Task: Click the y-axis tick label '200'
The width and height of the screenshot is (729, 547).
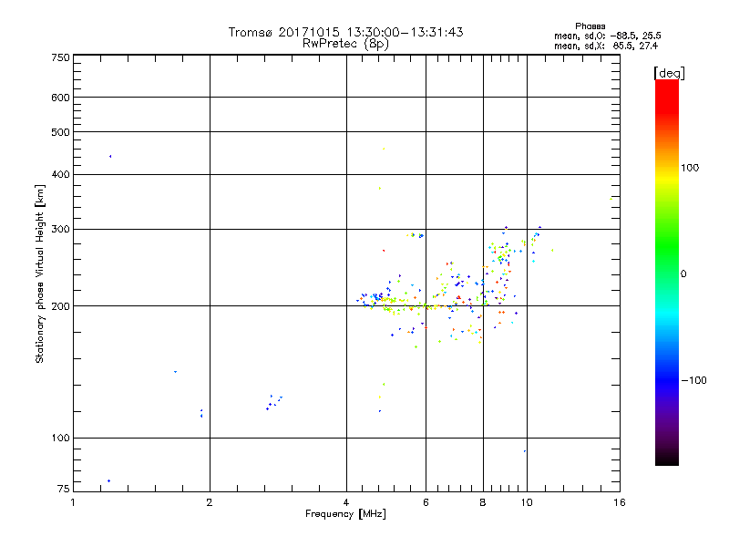Action: pyautogui.click(x=61, y=306)
